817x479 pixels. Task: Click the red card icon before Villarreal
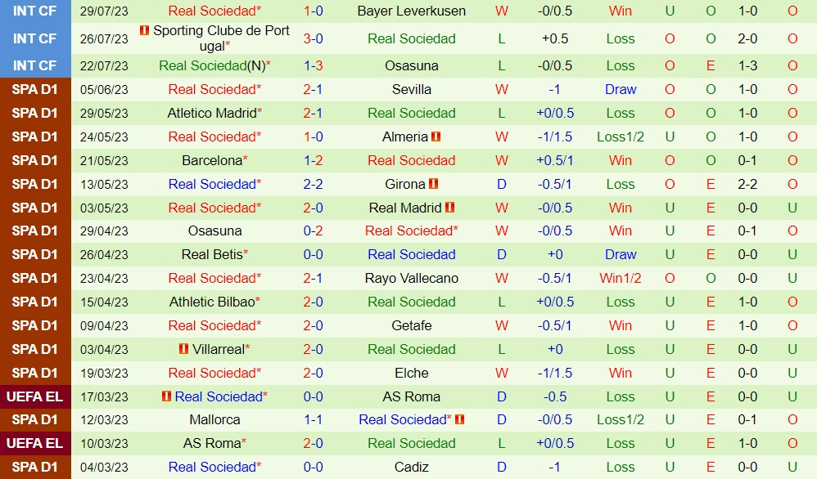coord(183,349)
